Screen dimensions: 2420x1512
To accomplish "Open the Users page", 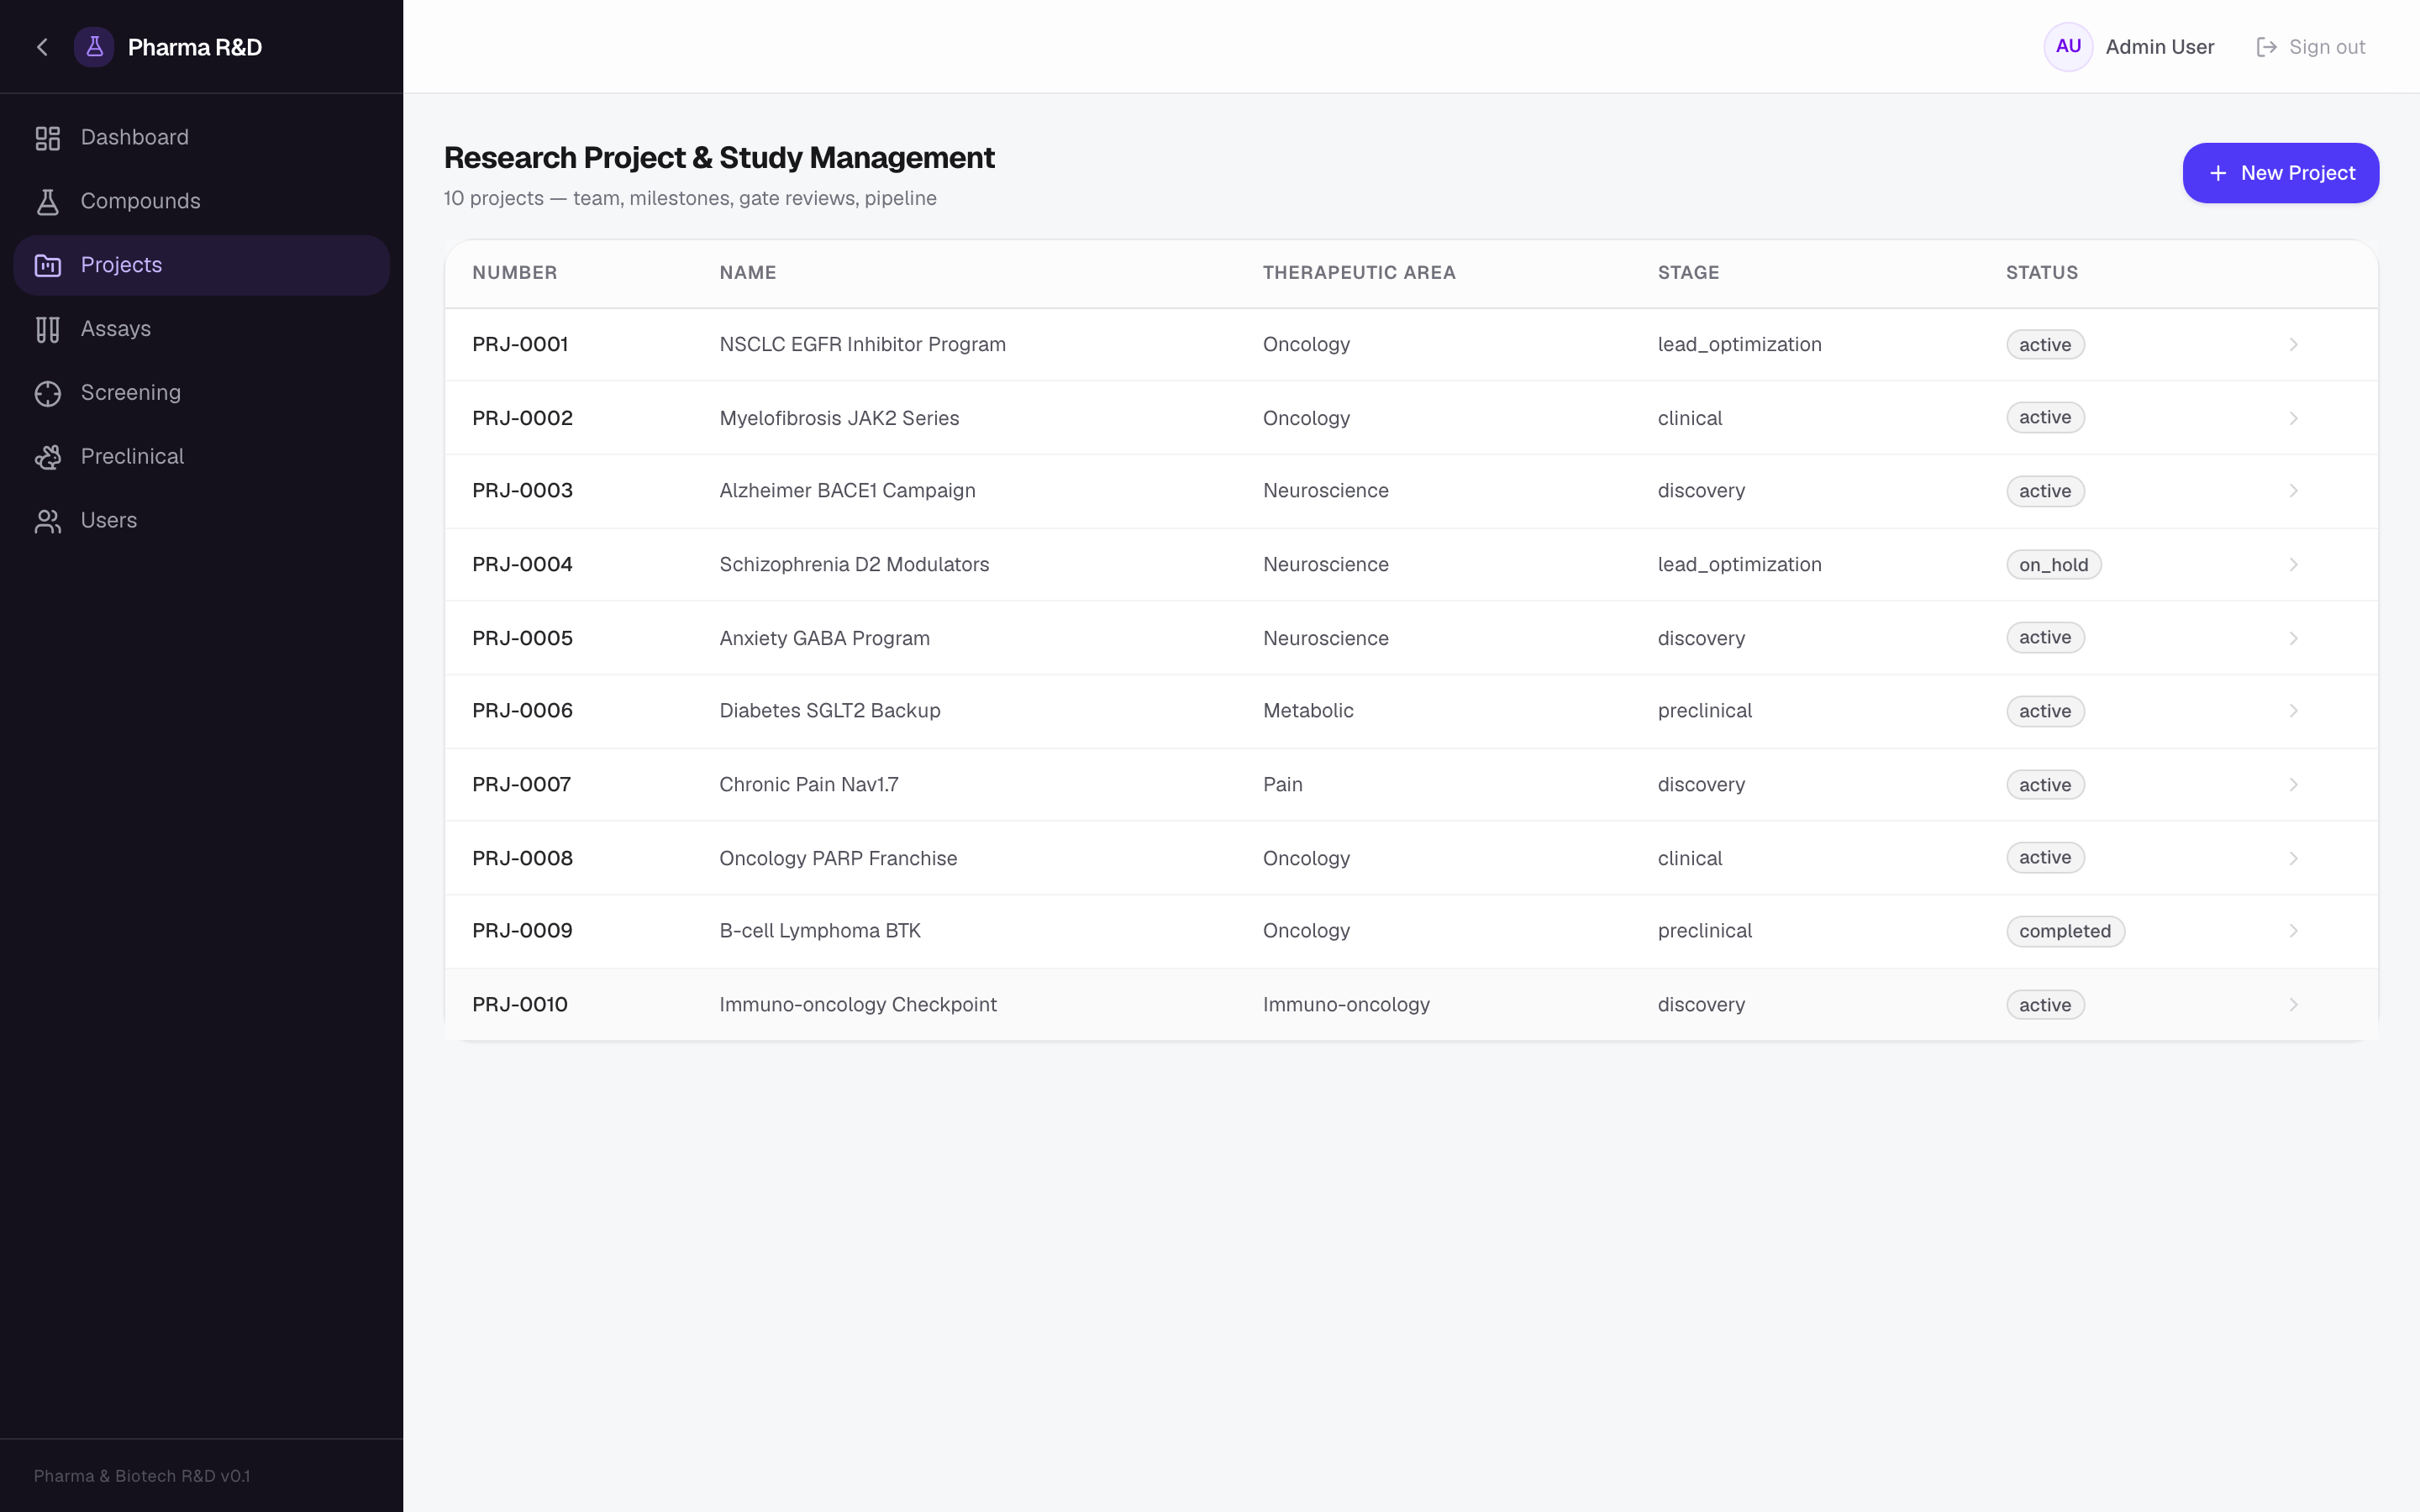I will (x=202, y=521).
